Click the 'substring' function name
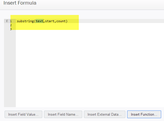 click(25, 21)
